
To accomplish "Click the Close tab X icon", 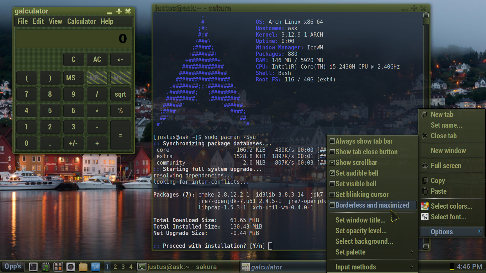I will click(424, 136).
